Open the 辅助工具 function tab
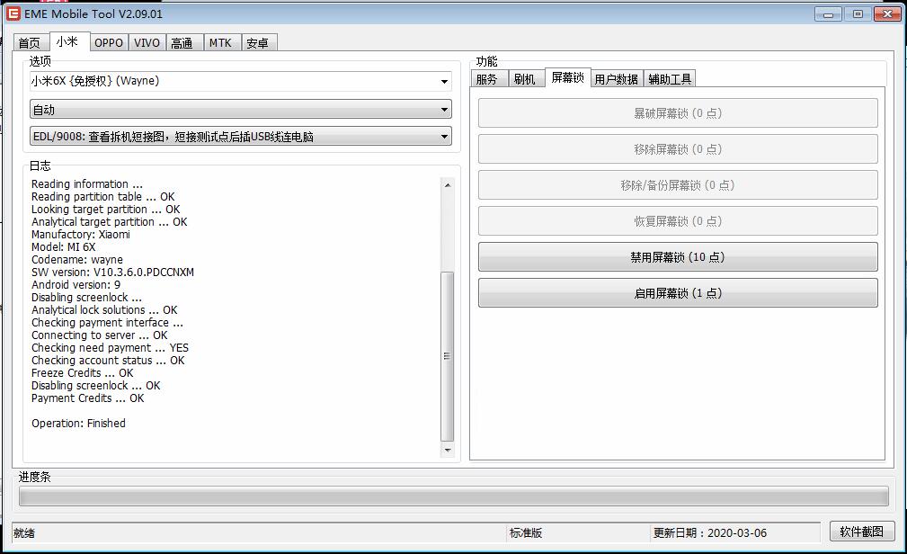This screenshot has height=554, width=907. coord(670,79)
